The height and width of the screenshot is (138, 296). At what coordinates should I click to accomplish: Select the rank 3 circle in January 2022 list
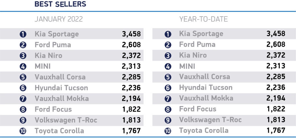(x=23, y=56)
